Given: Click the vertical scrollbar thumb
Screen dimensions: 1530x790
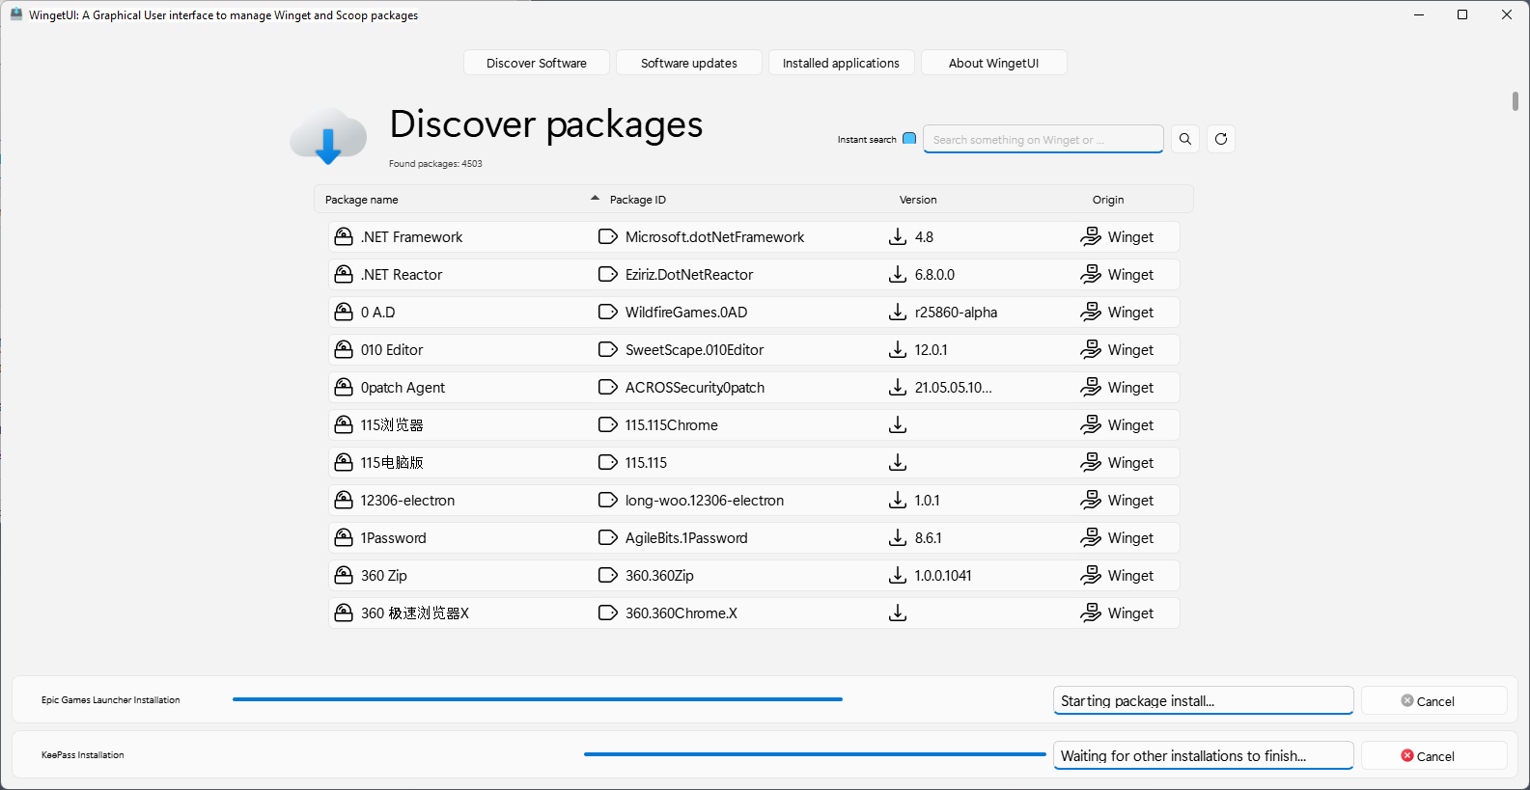Looking at the screenshot, I should pos(1516,101).
